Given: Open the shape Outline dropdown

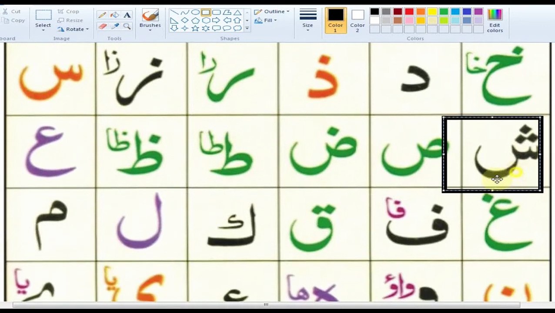Looking at the screenshot, I should (271, 12).
